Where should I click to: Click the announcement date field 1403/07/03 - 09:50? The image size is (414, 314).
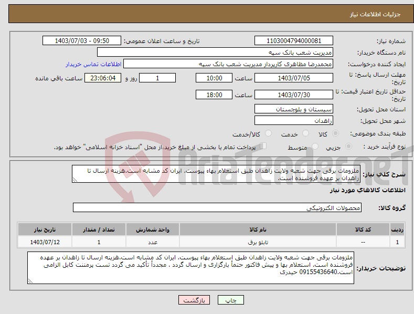82,41
